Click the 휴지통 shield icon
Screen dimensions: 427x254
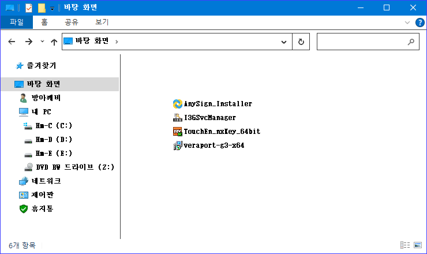(x=24, y=209)
